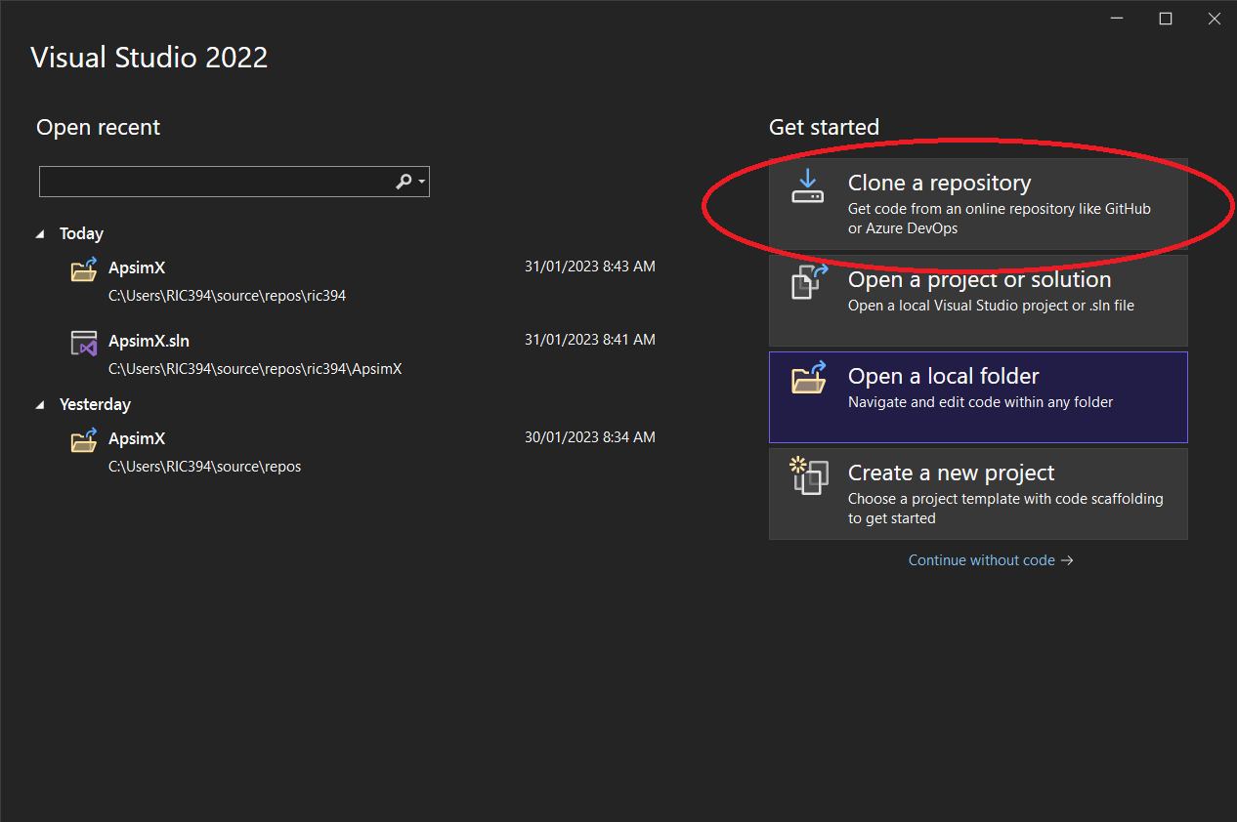The height and width of the screenshot is (822, 1237).
Task: Click the folder icon beside today's ApsimX entry
Action: 84,268
